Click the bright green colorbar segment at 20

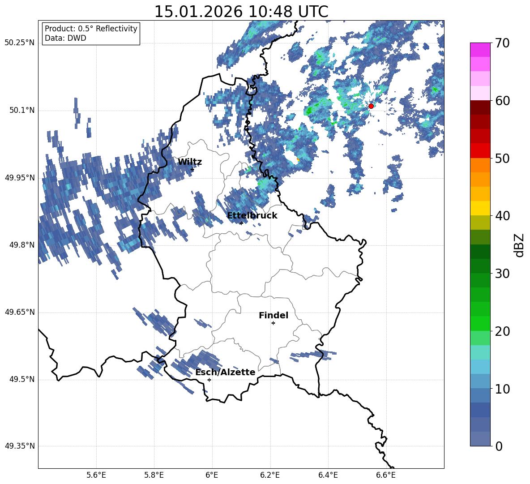(480, 323)
